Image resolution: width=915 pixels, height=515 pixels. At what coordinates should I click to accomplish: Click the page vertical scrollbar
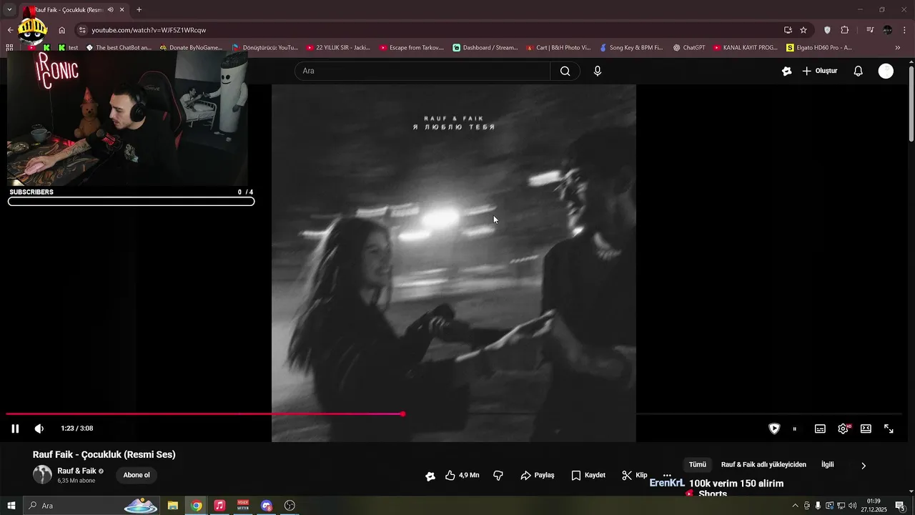click(x=911, y=104)
